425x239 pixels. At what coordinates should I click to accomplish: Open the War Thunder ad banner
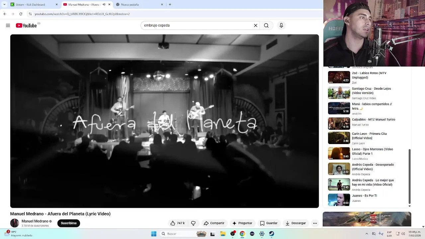tap(367, 219)
